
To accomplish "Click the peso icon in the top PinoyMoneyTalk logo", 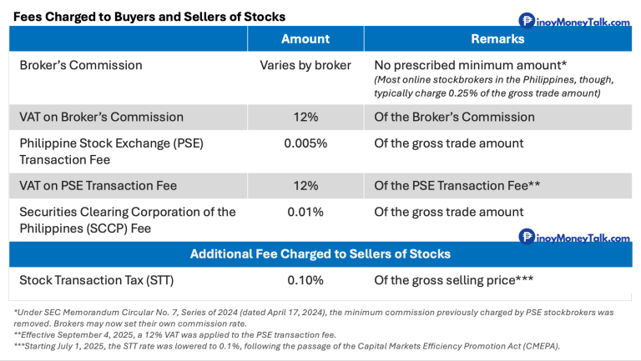I will click(527, 21).
